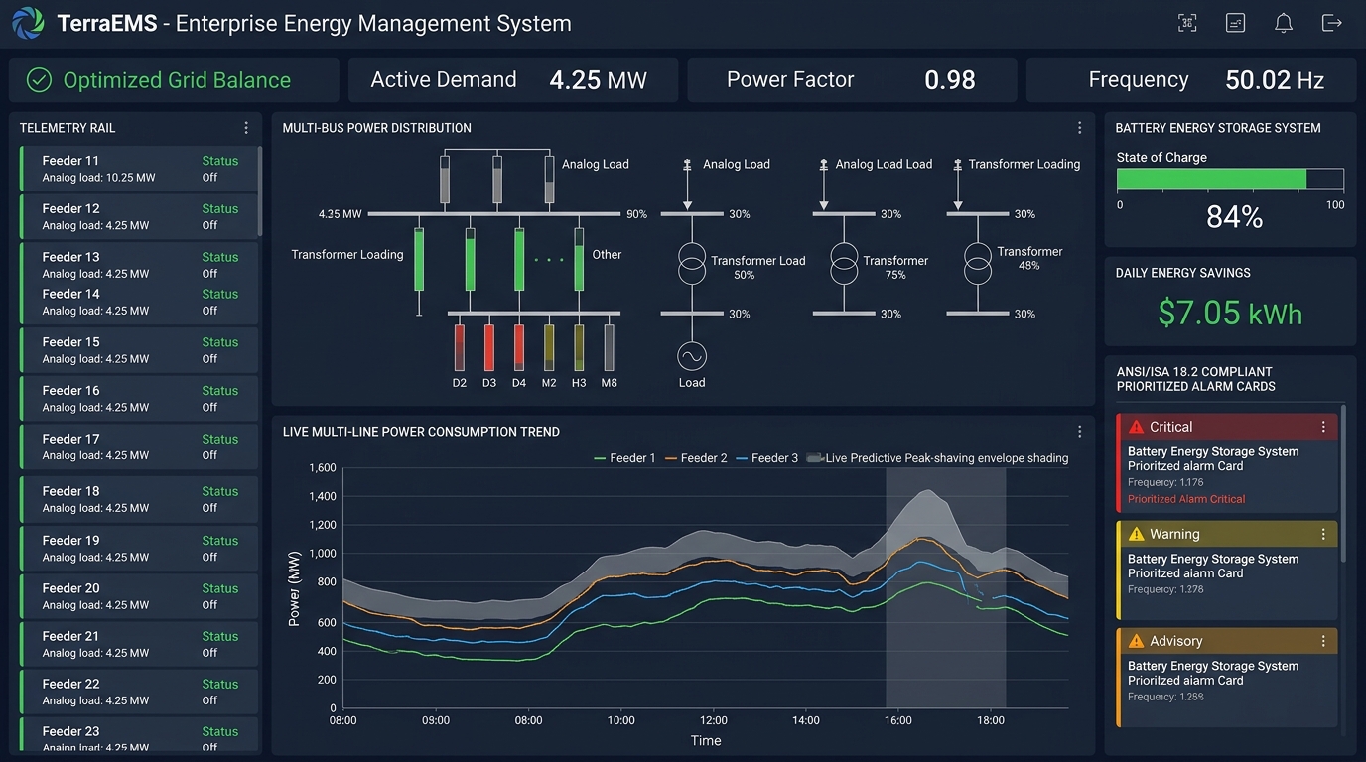Click the State of Charge progress bar

click(1230, 179)
